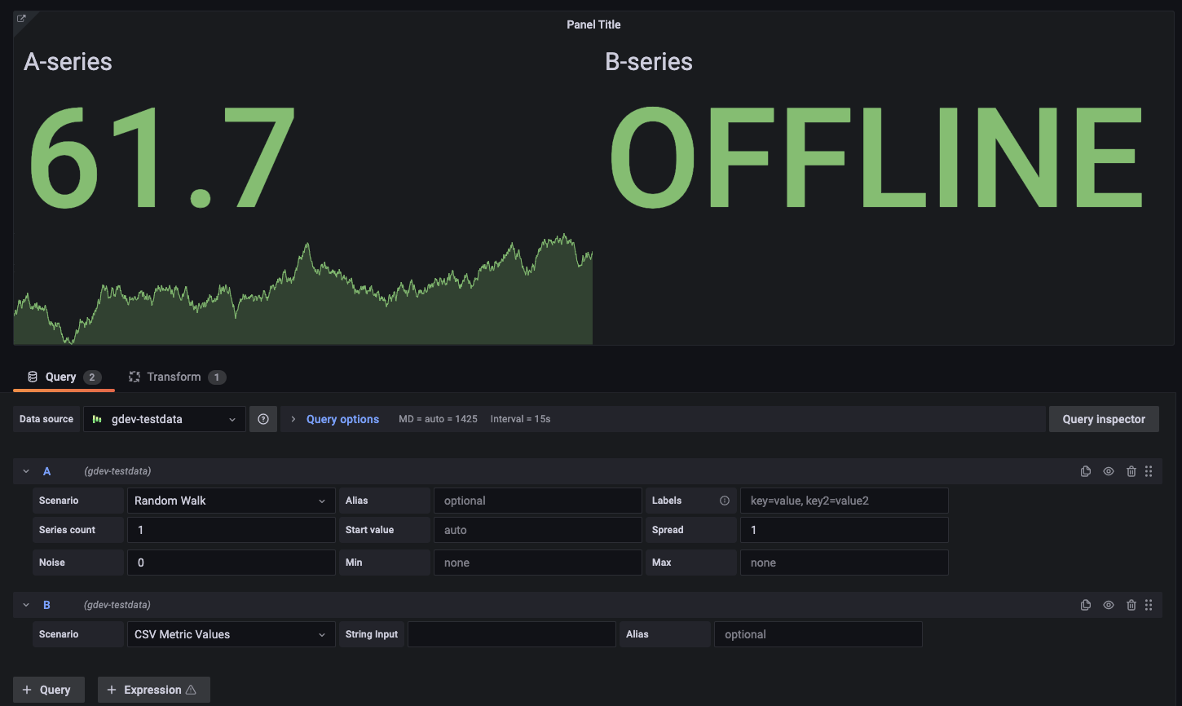The width and height of the screenshot is (1182, 706).
Task: Switch to the Transform tab
Action: pyautogui.click(x=176, y=376)
